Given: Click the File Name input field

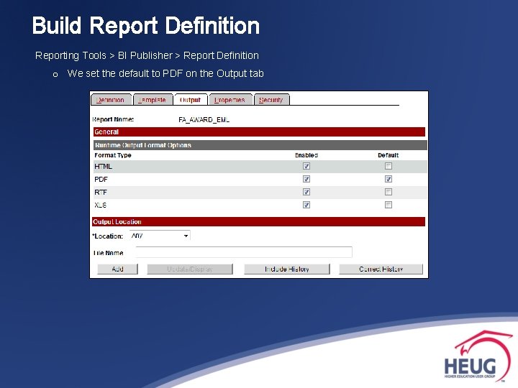Looking at the screenshot, I should coord(244,252).
